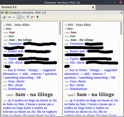Minimize the Compare versions window
The image size is (124, 117).
pyautogui.click(x=110, y=2)
